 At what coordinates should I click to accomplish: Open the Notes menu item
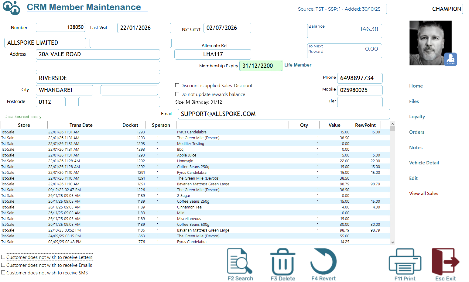tap(416, 148)
